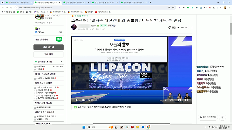The image size is (232, 130).
Task: Change the 480p video quality
Action: tap(172, 100)
